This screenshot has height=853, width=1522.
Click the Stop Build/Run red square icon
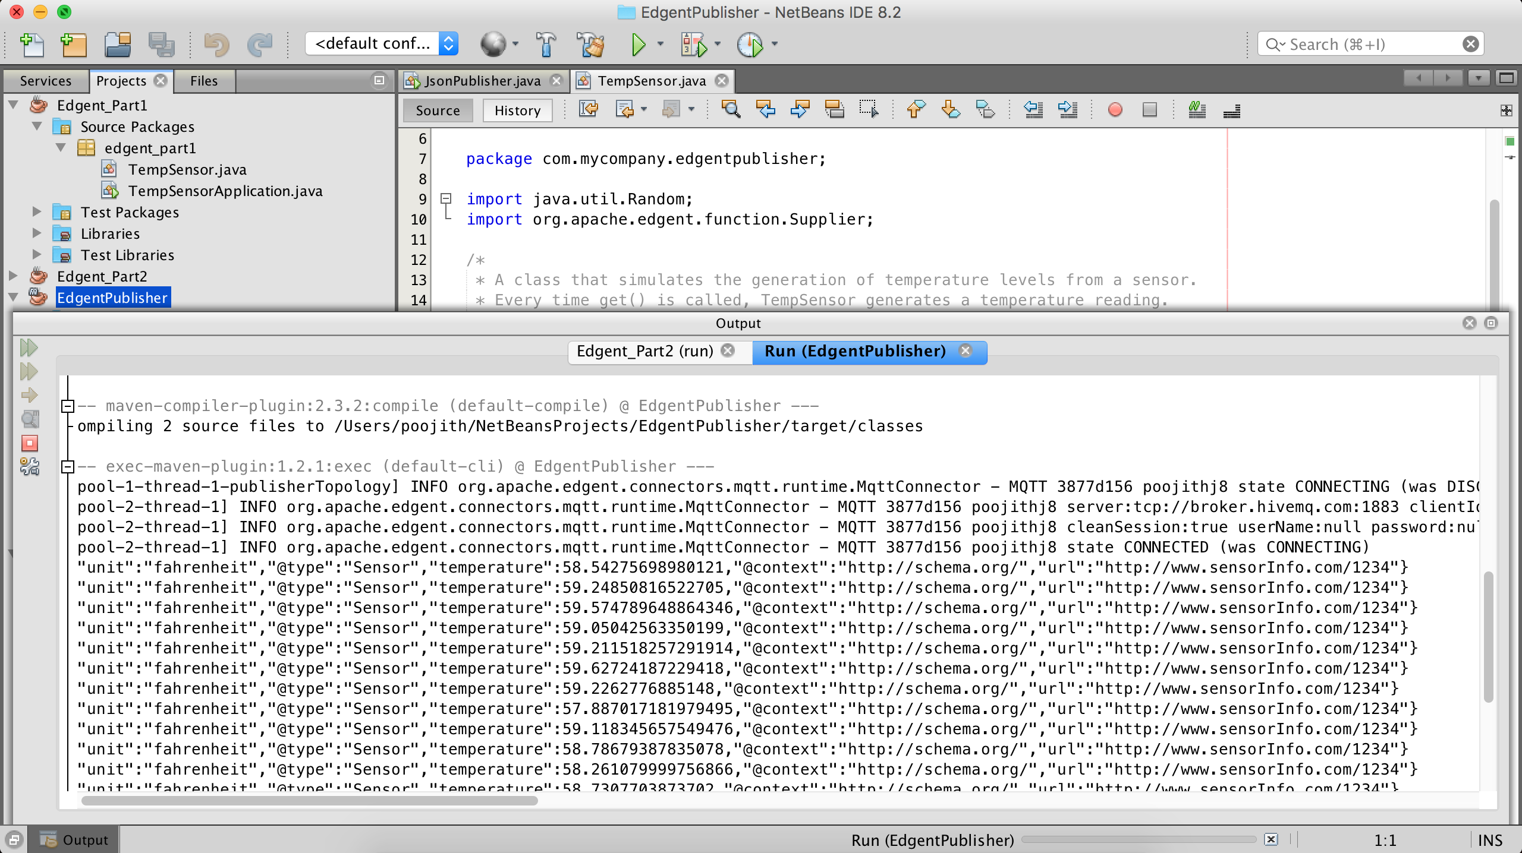coord(29,444)
